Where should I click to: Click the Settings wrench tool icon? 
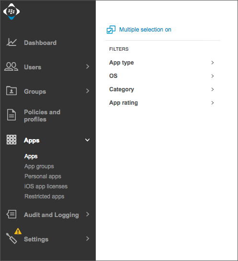tap(11, 238)
